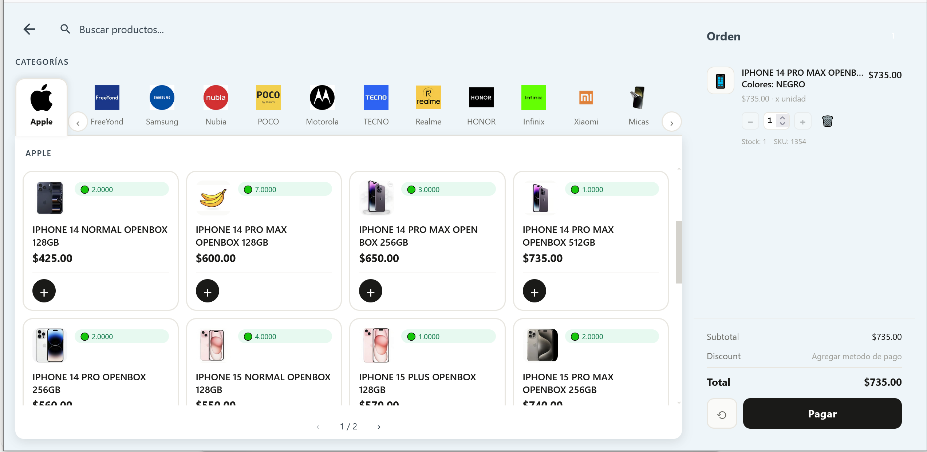927x452 pixels.
Task: Click iPhone 14 Pro Max 512GB thumbnail
Action: [540, 198]
